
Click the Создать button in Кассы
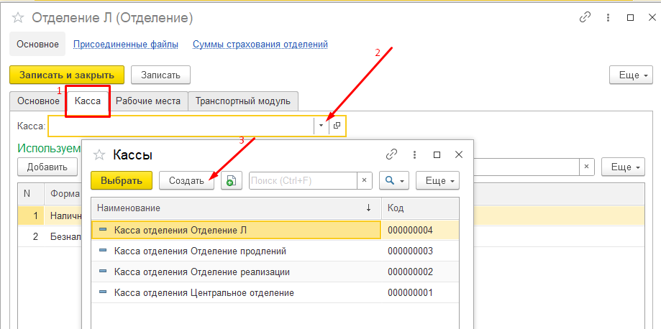coord(186,181)
